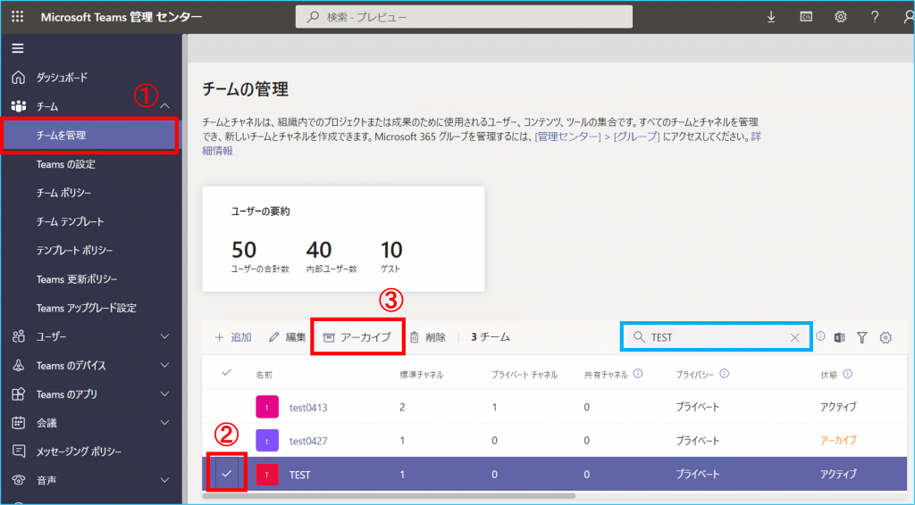Clear the TEST search text
Screen dimensions: 915x505
coord(794,337)
